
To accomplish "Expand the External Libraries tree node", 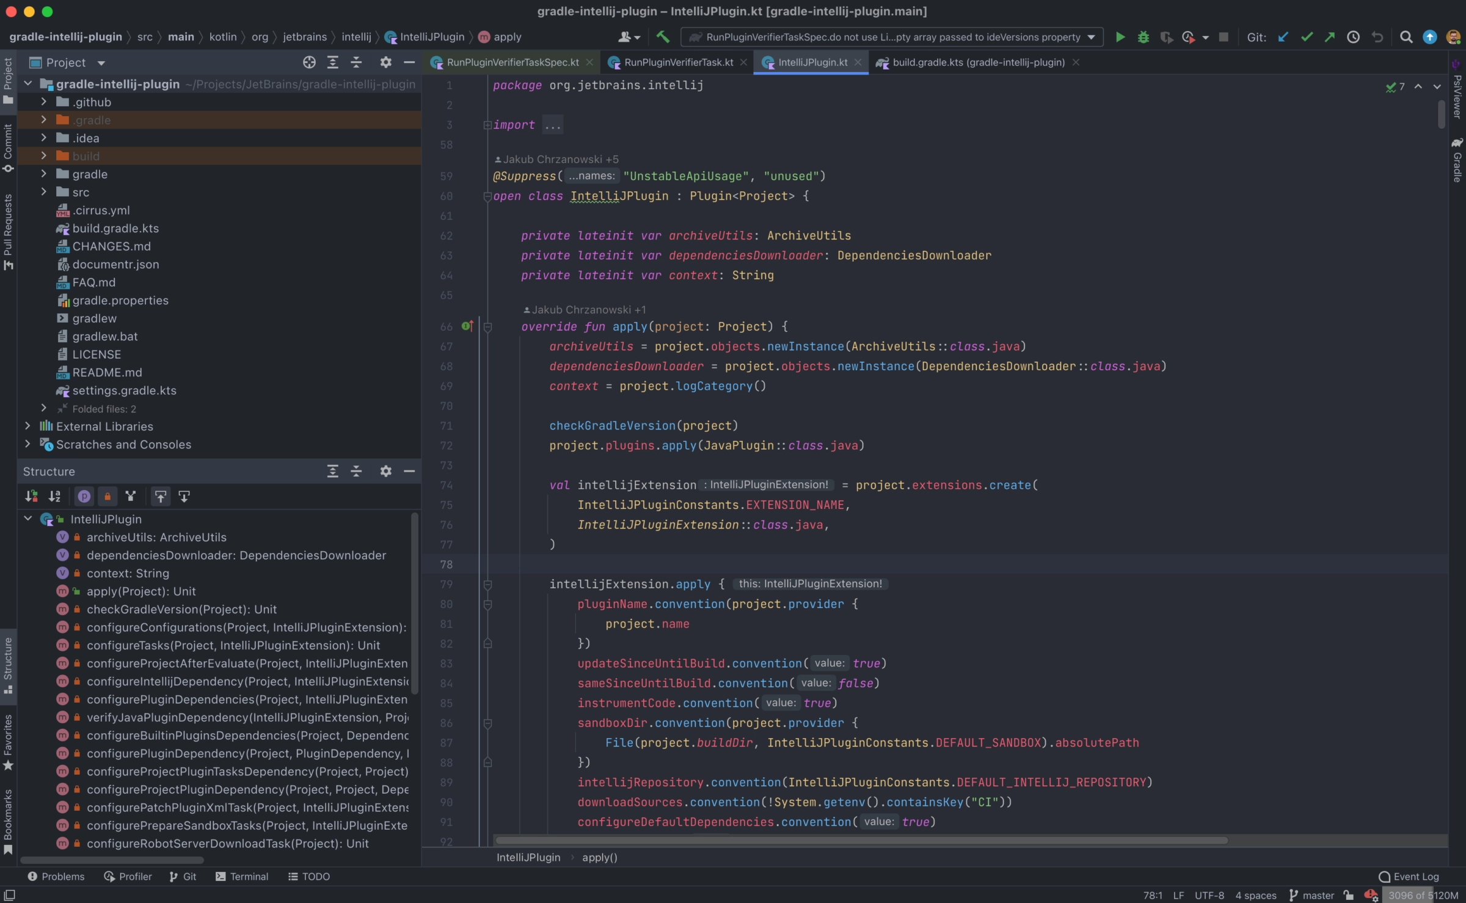I will tap(25, 426).
